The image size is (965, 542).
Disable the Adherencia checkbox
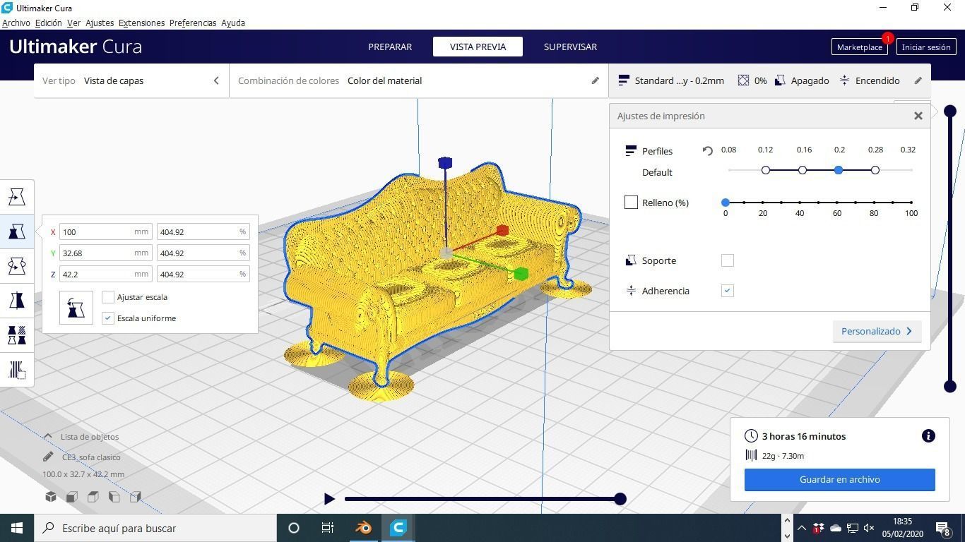pyautogui.click(x=728, y=291)
